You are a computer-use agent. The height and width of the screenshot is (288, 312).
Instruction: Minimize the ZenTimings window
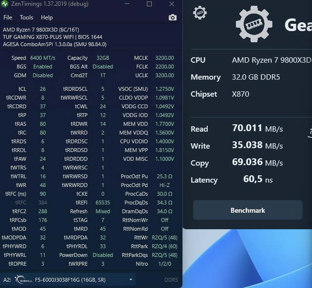(127, 4)
